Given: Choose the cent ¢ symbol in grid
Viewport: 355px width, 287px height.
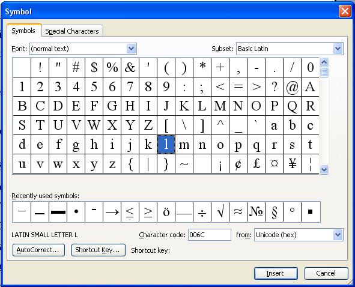Looking at the screenshot, I should [x=238, y=164].
